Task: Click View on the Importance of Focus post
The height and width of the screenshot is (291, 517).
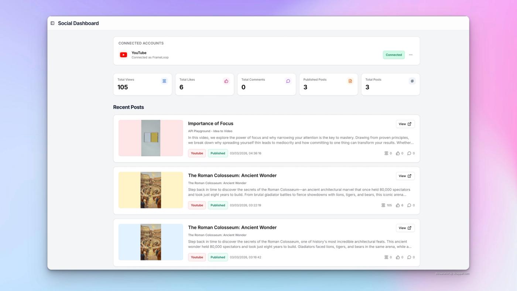Action: [404, 124]
